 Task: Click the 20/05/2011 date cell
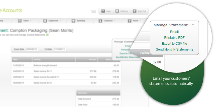pos(19,77)
